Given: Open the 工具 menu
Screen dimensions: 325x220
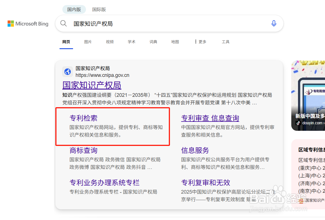Looking at the screenshot, I should pos(226,42).
